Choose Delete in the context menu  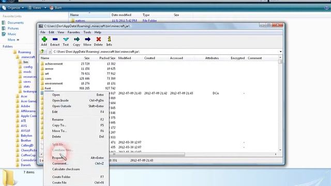pyautogui.click(x=77, y=136)
